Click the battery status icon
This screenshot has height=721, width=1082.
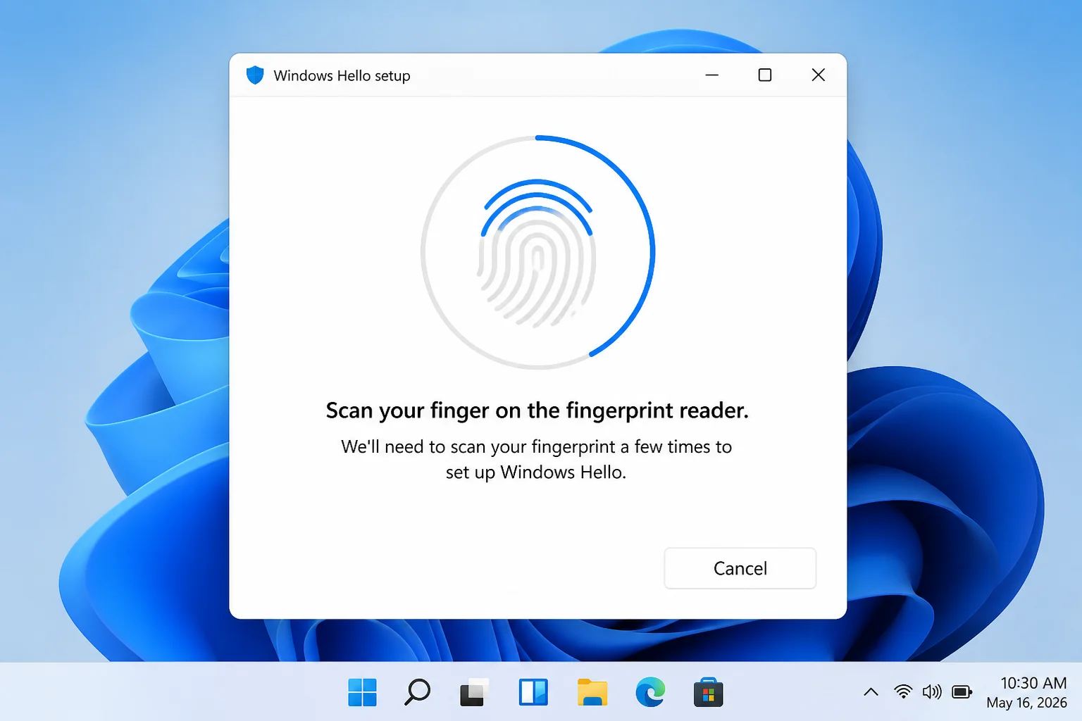click(962, 692)
